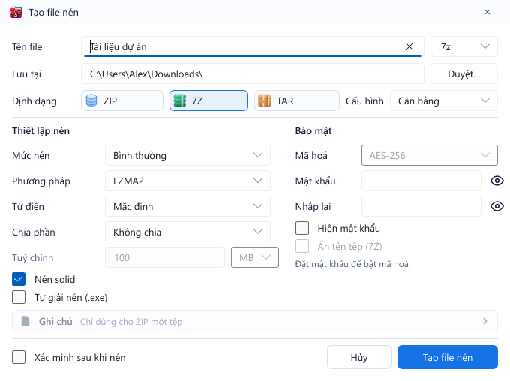Click the Nhập lại password field
510x381 pixels.
421,206
